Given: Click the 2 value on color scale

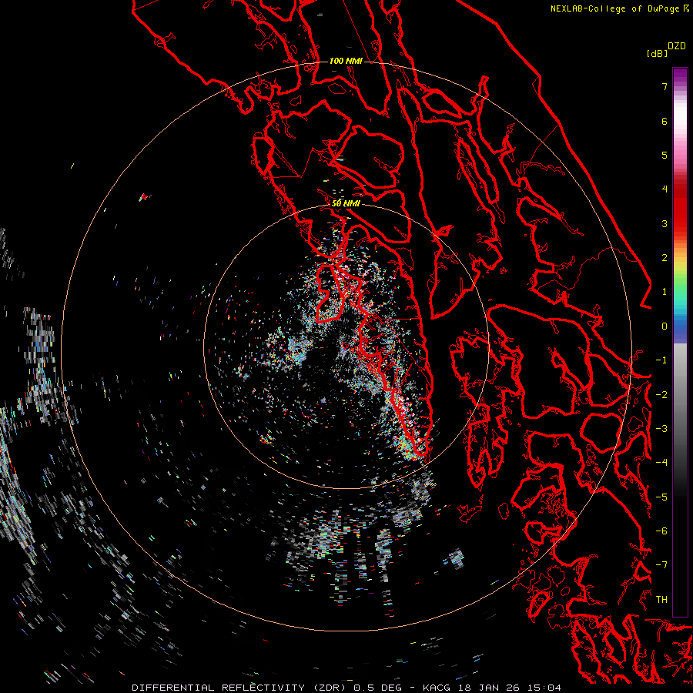Looking at the screenshot, I should tap(665, 258).
